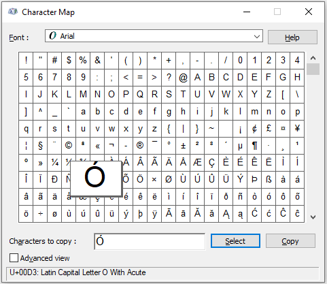This screenshot has height=284, width=327.
Task: Select the left guillemet « character
Action: pyautogui.click(x=97, y=146)
